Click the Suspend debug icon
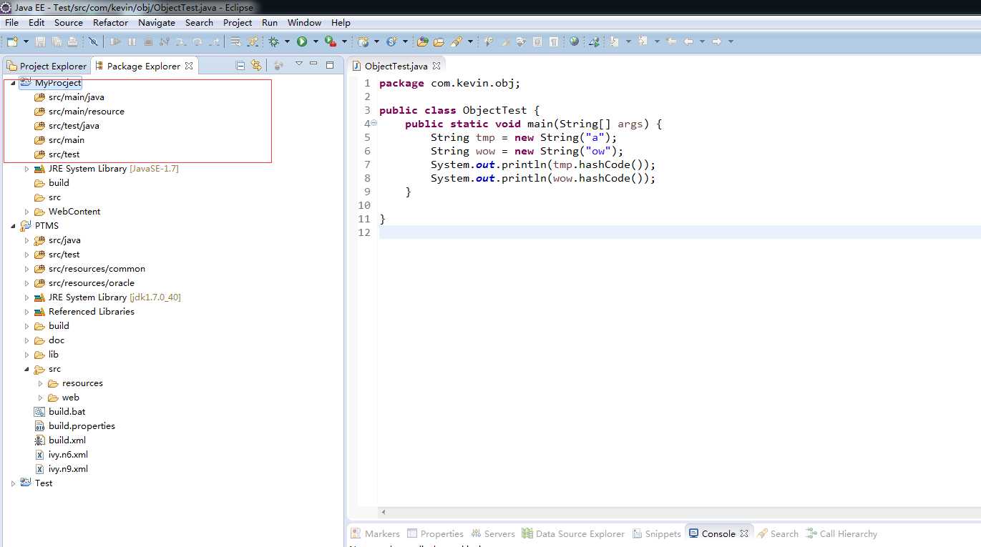Viewport: 981px width, 547px height. (x=132, y=41)
